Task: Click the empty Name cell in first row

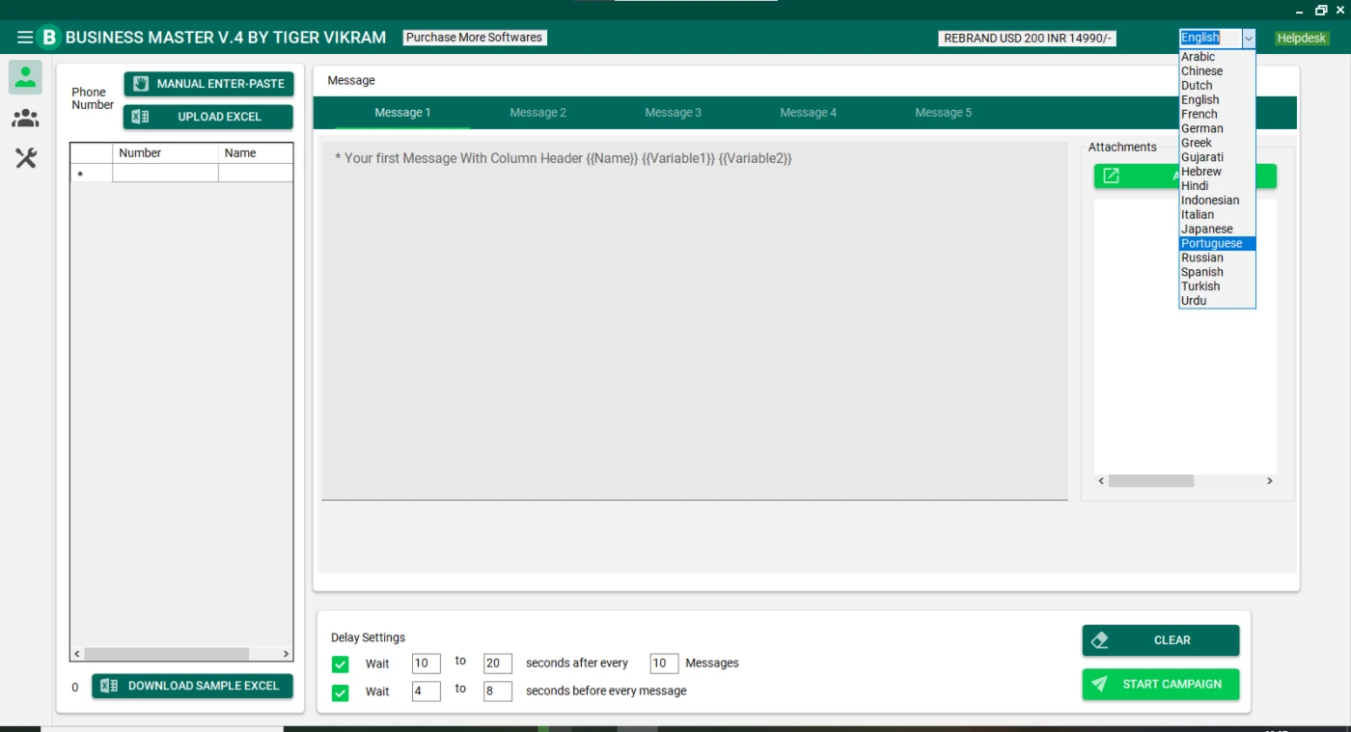Action: 256,174
